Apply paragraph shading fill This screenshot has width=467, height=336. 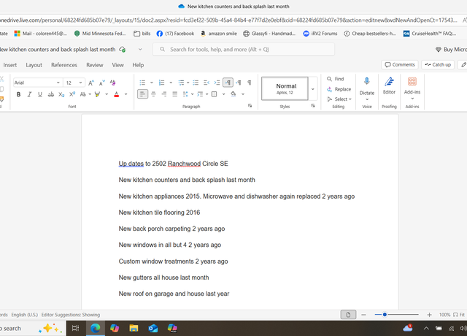click(x=233, y=94)
